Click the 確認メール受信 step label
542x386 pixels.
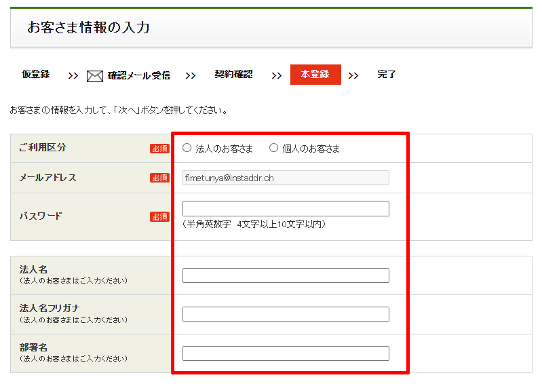click(139, 75)
